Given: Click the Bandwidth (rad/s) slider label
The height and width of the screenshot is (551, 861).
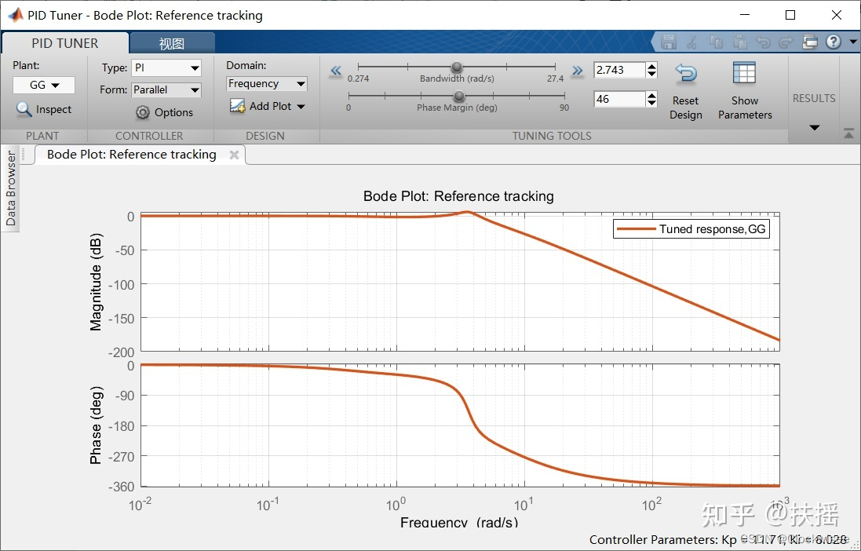Looking at the screenshot, I should [x=457, y=78].
